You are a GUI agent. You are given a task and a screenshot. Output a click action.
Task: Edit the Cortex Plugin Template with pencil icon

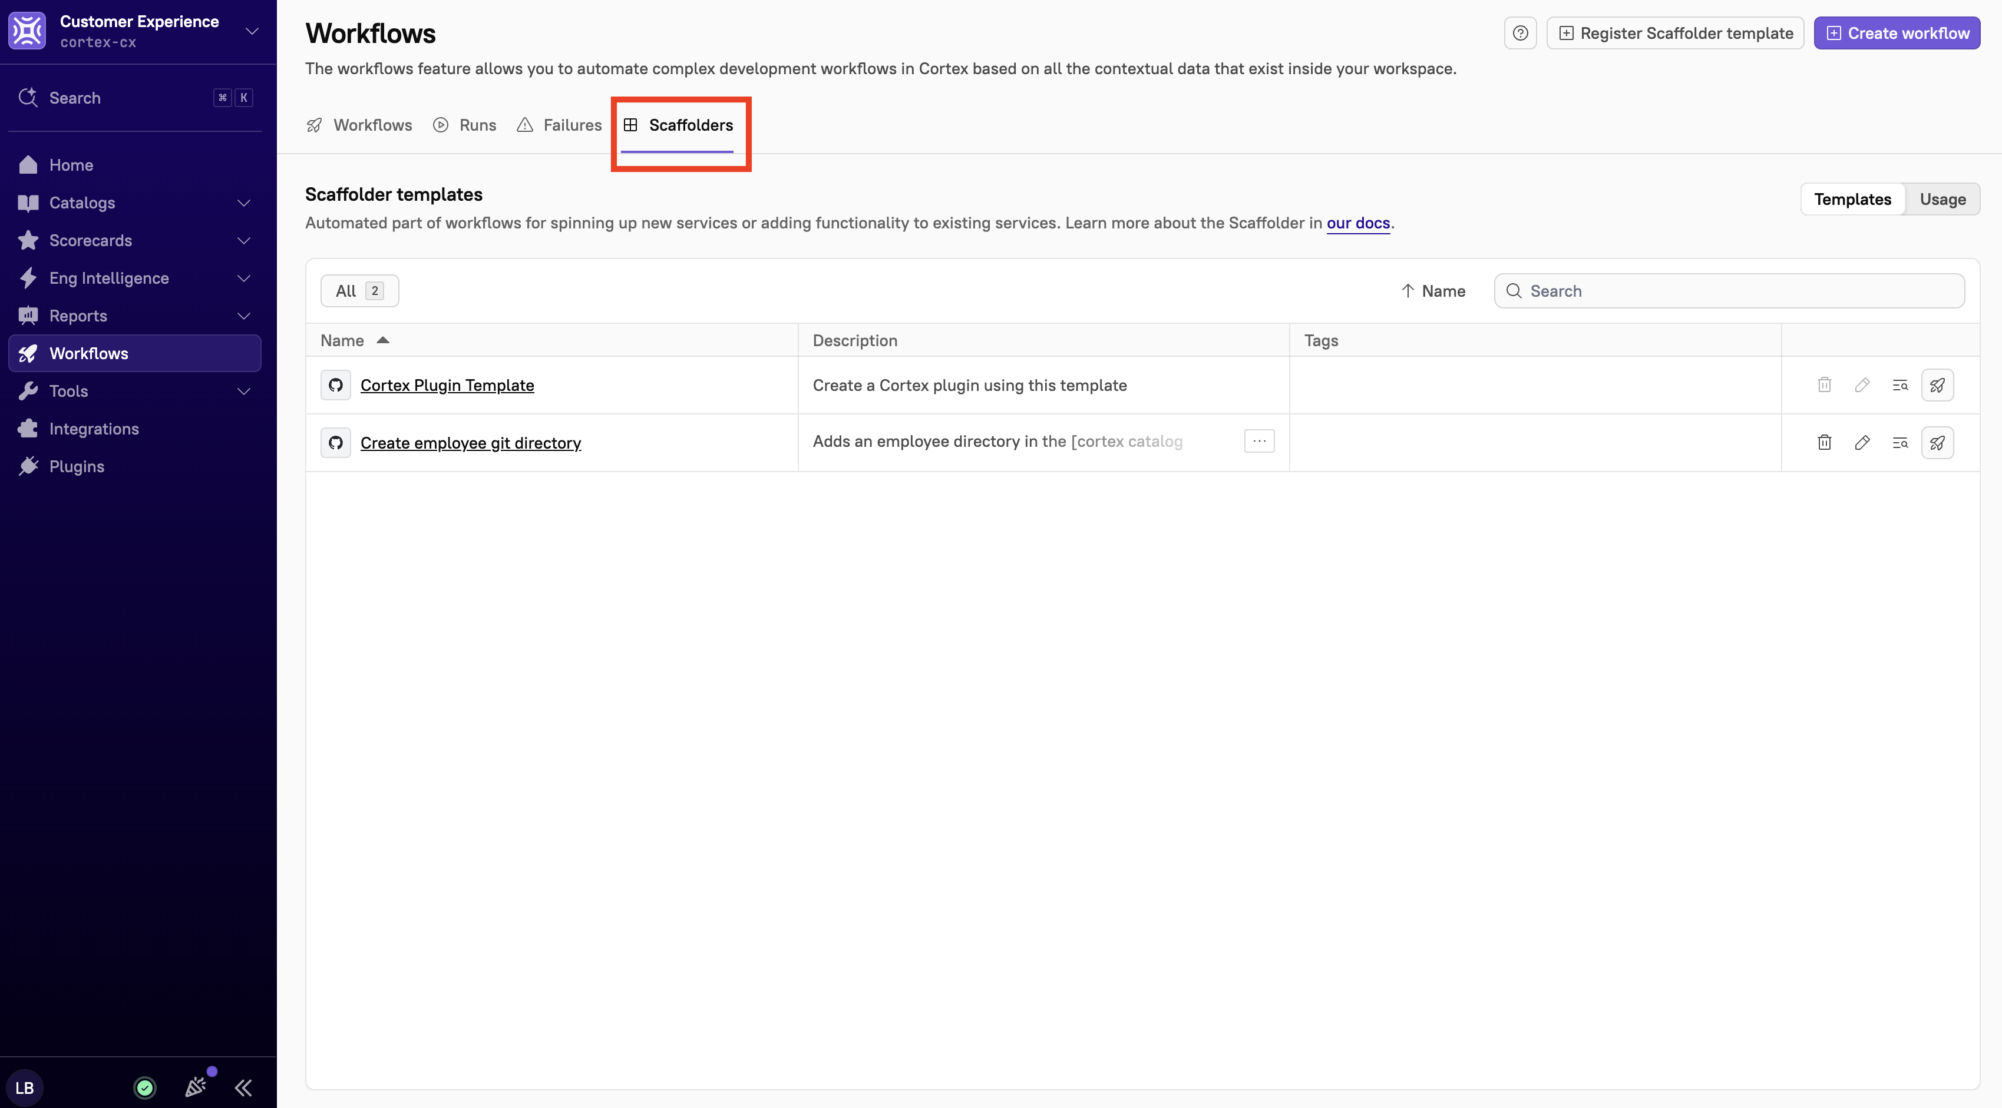tap(1862, 385)
